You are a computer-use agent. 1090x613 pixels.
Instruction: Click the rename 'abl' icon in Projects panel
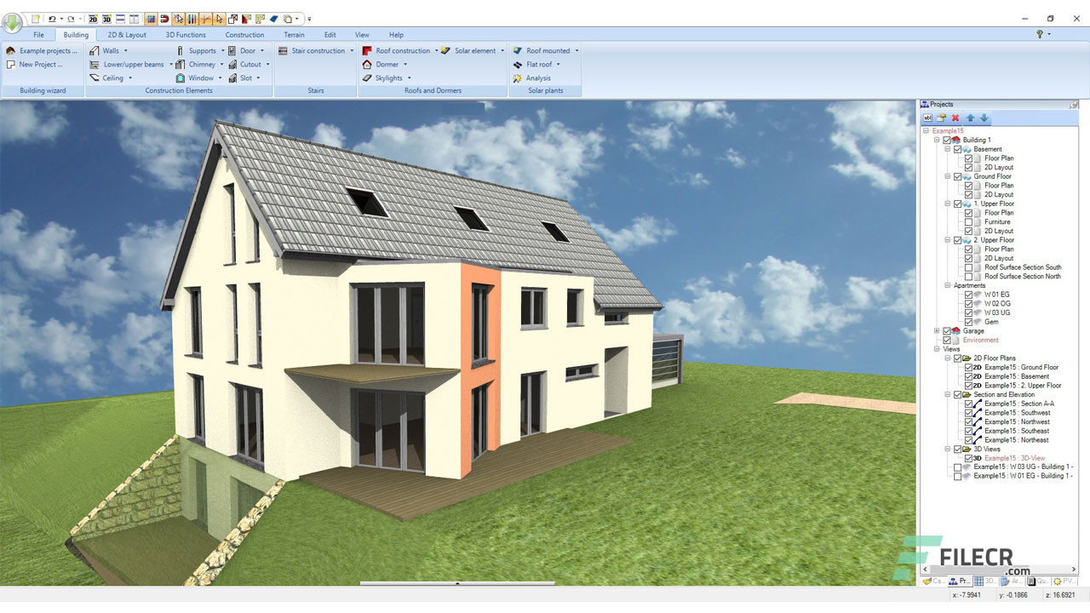click(928, 117)
